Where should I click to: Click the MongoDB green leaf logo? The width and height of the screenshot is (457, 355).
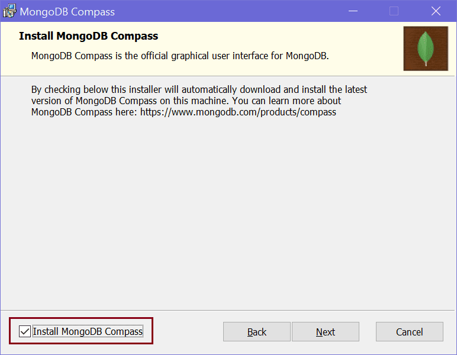pyautogui.click(x=426, y=49)
